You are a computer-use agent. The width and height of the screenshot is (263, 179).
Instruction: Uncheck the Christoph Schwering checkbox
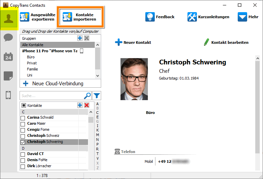click(x=23, y=143)
